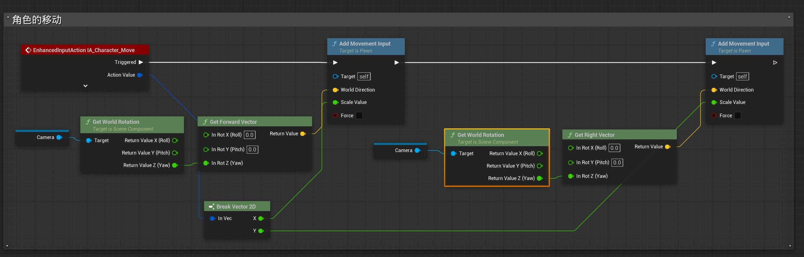Click the Triggered execution pin on EnhancedInputAction node
The width and height of the screenshot is (804, 257).
141,62
